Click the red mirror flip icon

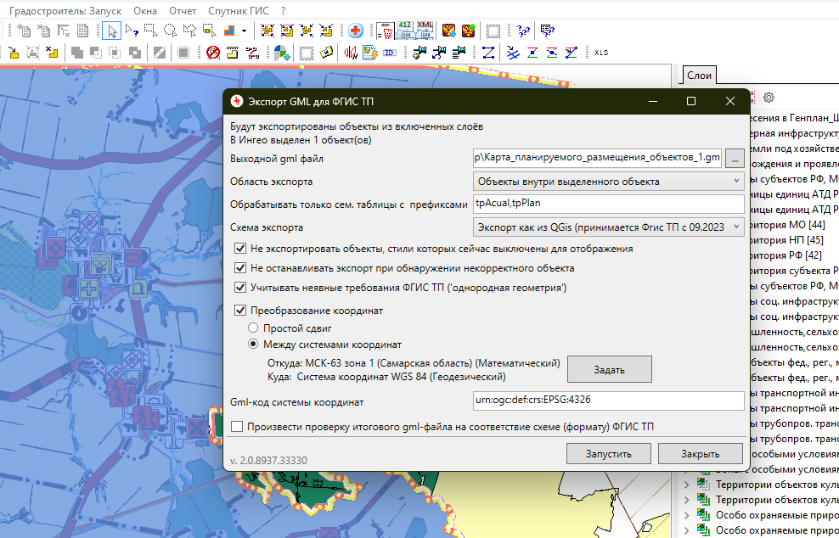[x=351, y=53]
